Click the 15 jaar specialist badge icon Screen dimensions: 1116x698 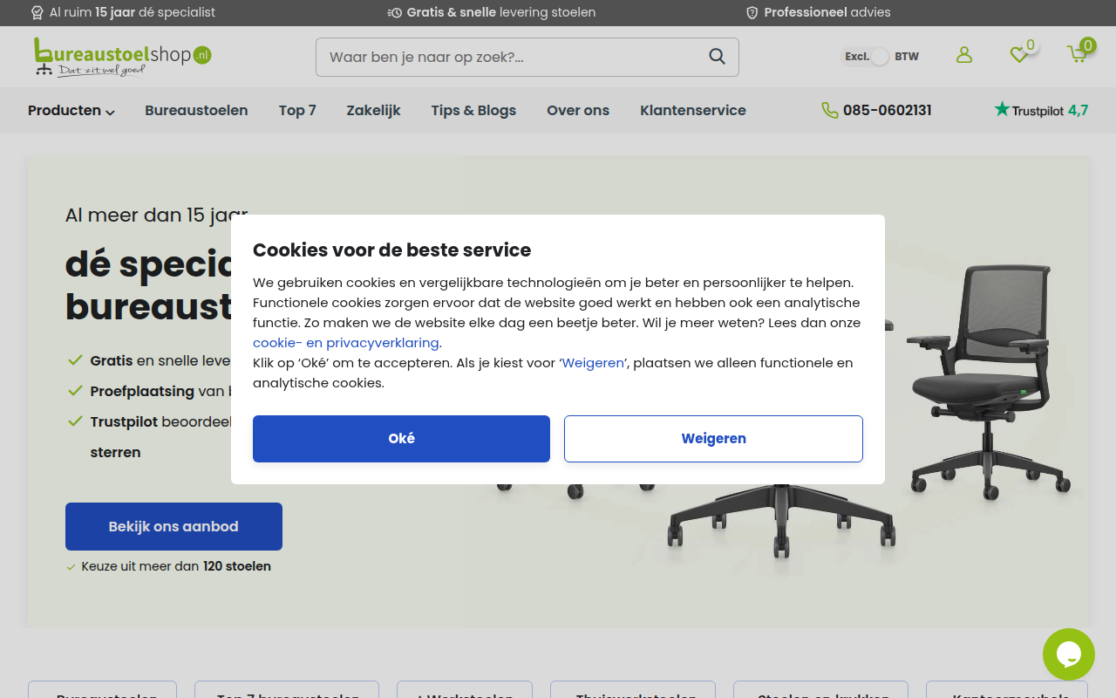(37, 12)
